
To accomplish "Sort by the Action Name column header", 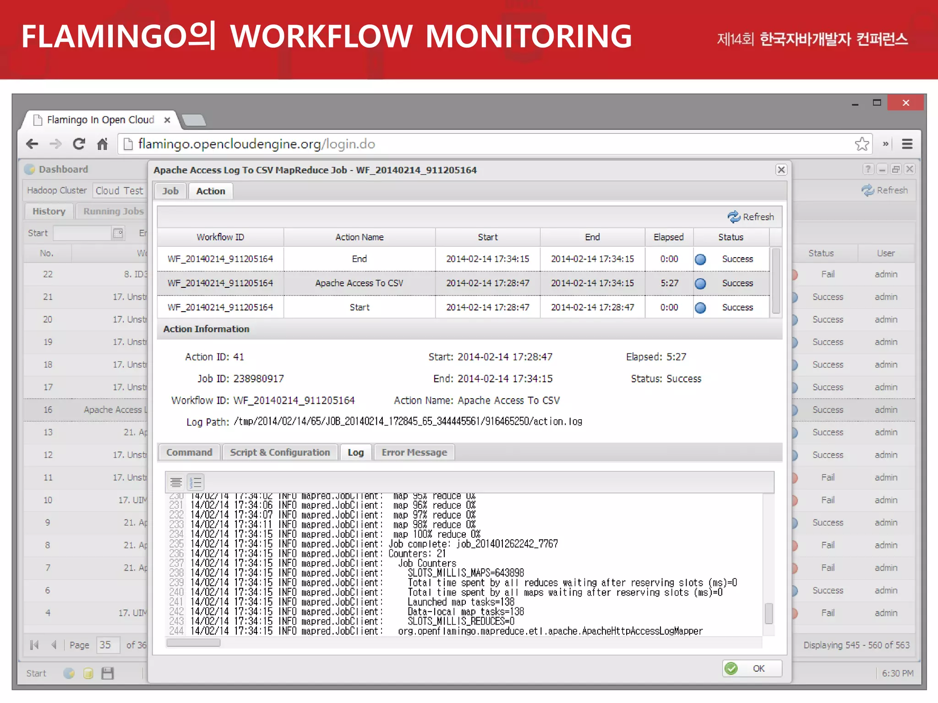I will click(x=360, y=237).
